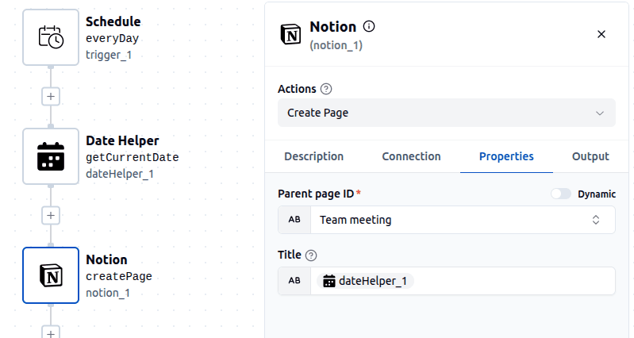The image size is (634, 338).
Task: Expand Create Page dropdown chevron
Action: (600, 113)
